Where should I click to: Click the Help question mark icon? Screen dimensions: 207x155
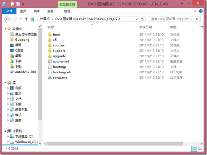(201, 11)
